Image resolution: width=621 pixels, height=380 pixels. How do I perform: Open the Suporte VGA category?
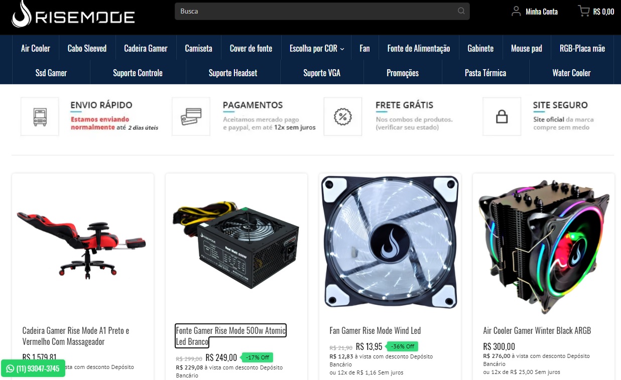click(x=322, y=73)
